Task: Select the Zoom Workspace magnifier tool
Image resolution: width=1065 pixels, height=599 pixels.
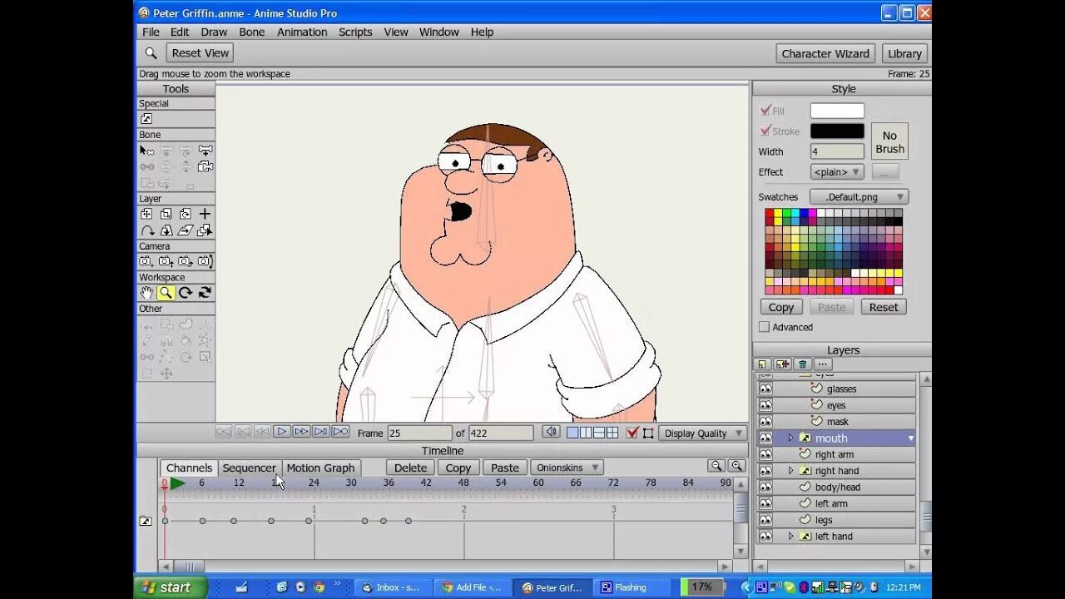Action: pyautogui.click(x=166, y=293)
